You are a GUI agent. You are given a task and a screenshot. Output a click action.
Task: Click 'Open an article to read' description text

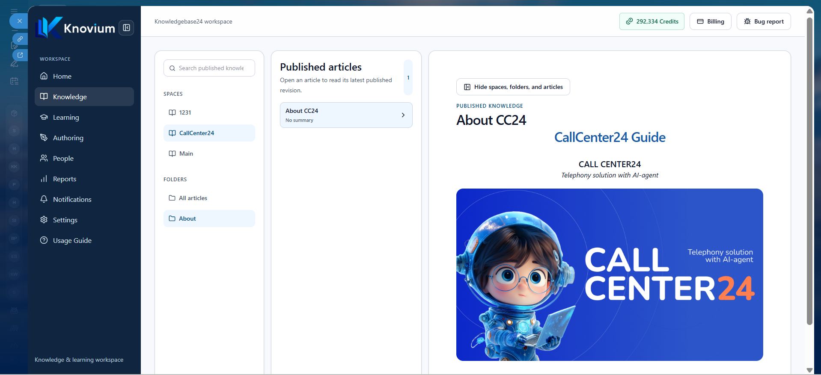point(336,85)
